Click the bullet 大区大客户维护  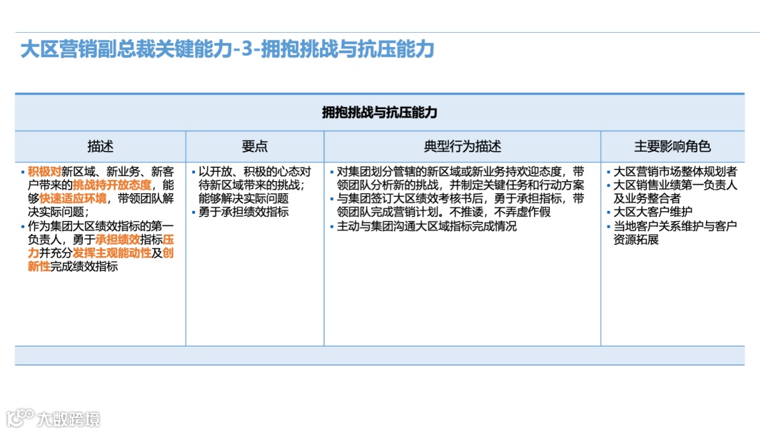652,213
